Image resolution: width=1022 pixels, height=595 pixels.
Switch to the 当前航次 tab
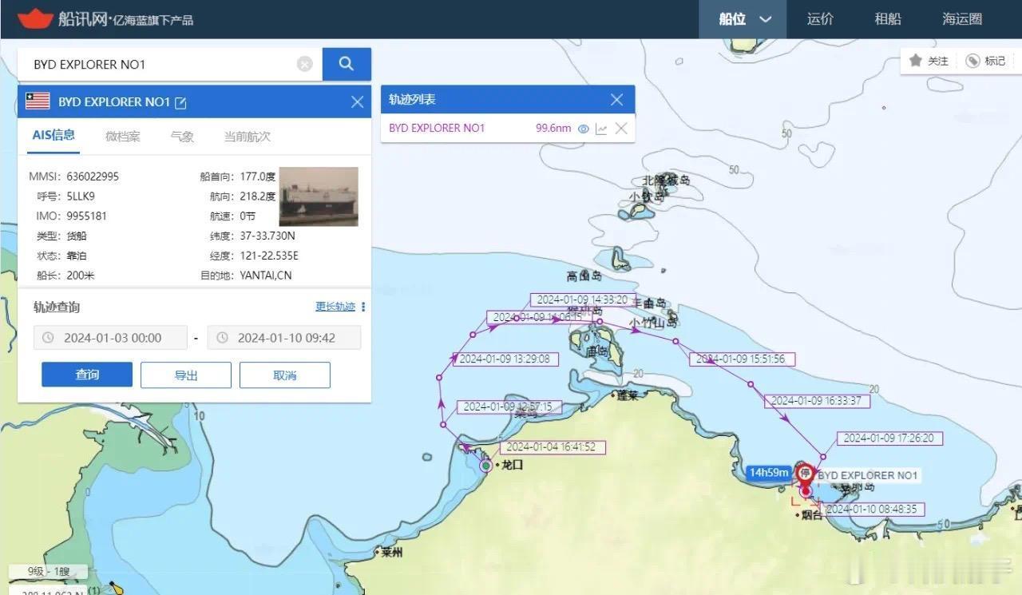click(x=247, y=137)
